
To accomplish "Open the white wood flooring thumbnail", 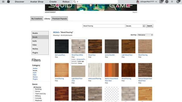I will tap(95, 70).
